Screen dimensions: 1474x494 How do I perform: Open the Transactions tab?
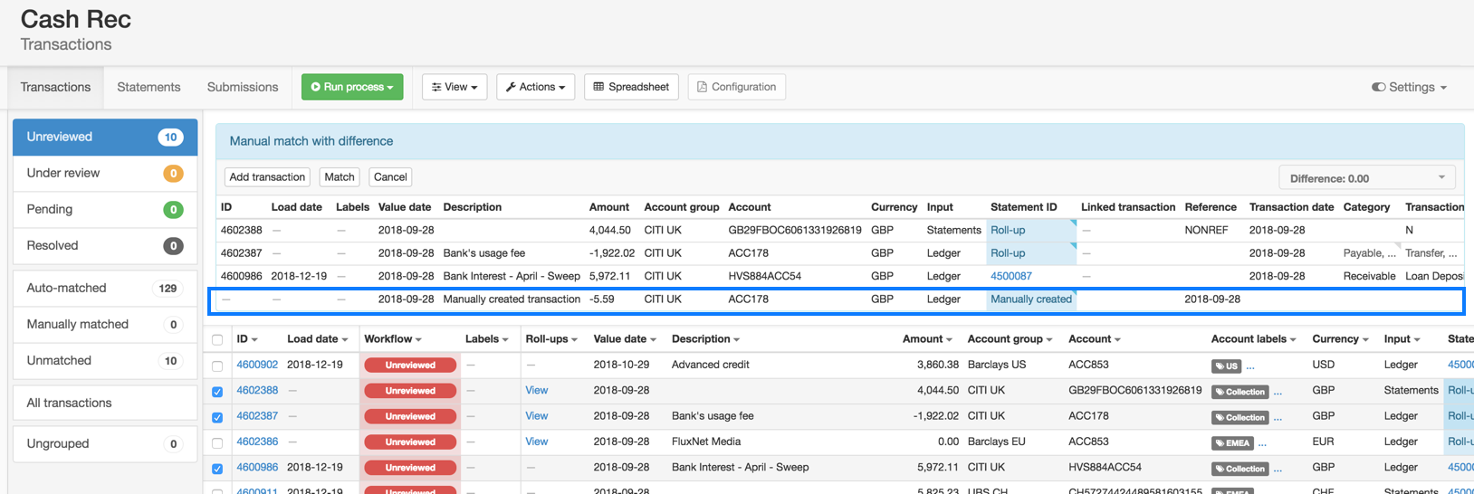[55, 87]
